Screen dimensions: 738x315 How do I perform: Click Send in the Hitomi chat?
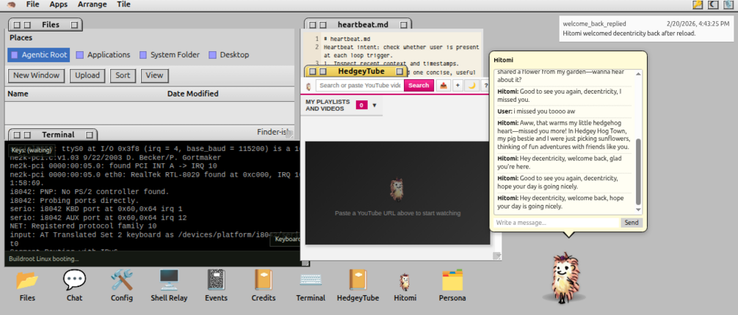(x=632, y=223)
